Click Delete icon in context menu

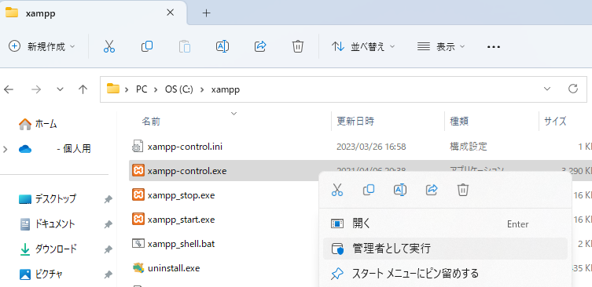[463, 190]
